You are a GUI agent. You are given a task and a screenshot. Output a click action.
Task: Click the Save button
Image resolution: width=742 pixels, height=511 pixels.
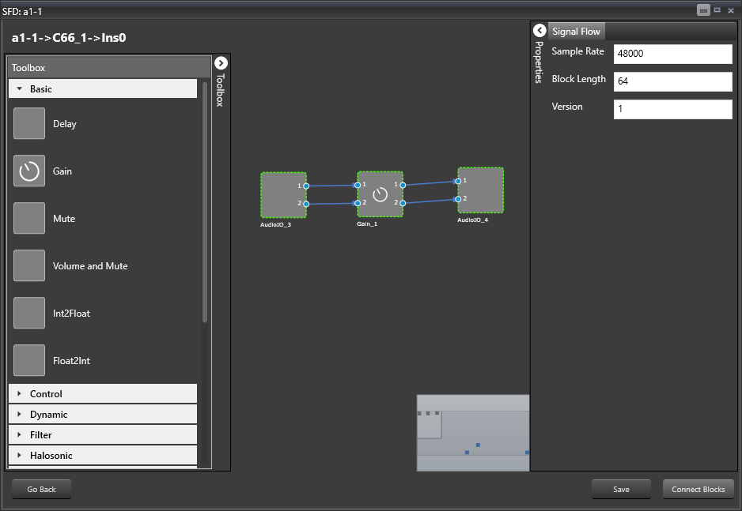pos(621,489)
